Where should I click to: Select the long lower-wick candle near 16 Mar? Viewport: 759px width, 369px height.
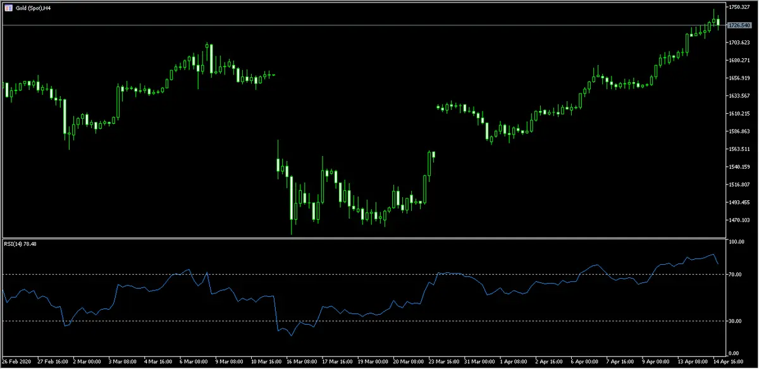pos(291,196)
